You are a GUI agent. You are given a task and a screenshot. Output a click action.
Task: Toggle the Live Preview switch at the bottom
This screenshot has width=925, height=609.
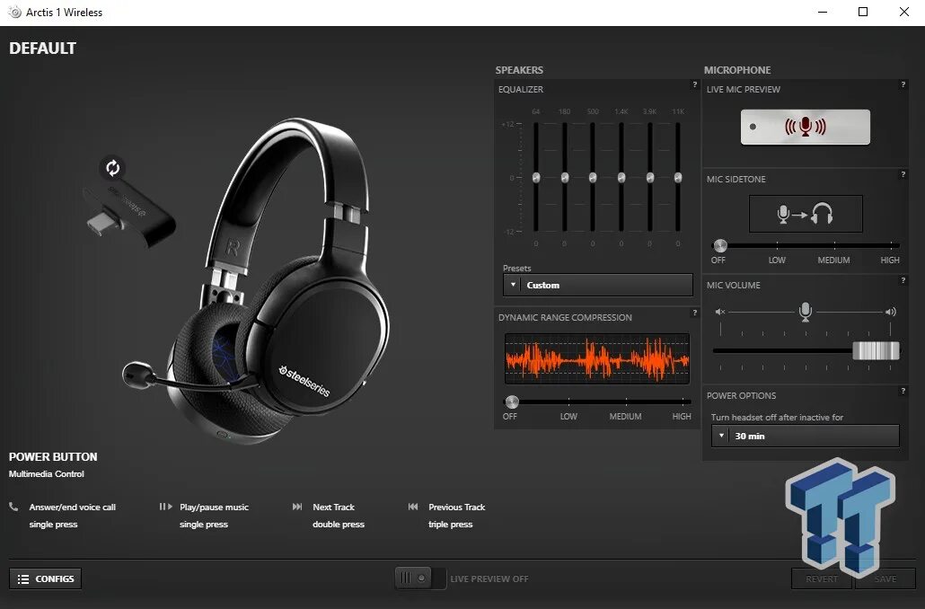[x=418, y=578]
